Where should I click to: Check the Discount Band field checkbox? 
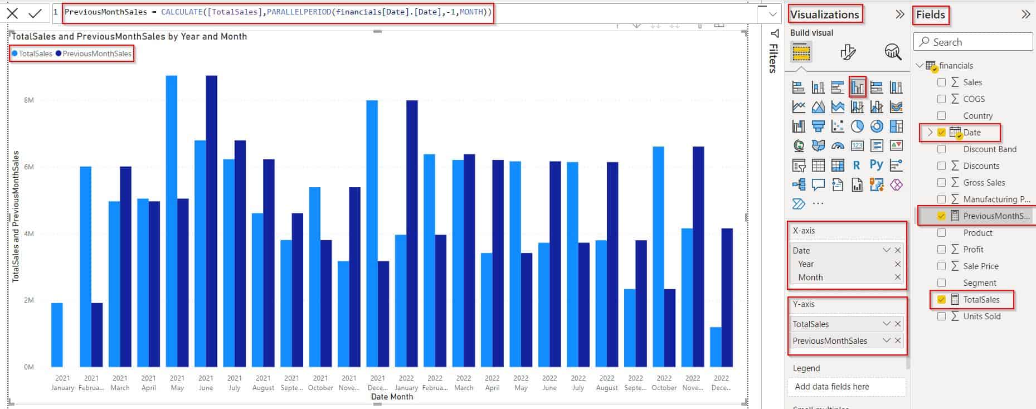942,149
